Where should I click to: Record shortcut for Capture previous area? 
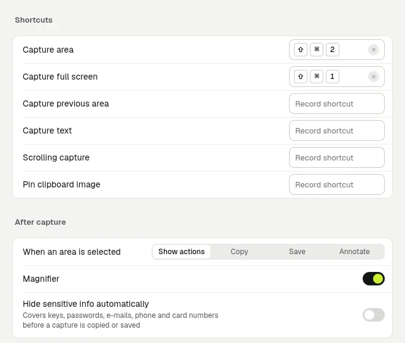pos(337,104)
